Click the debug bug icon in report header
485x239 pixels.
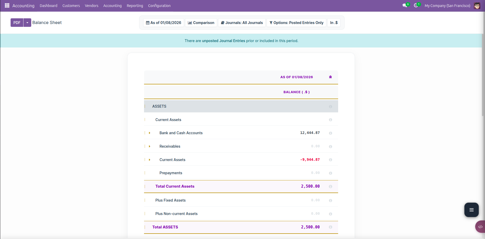330,77
